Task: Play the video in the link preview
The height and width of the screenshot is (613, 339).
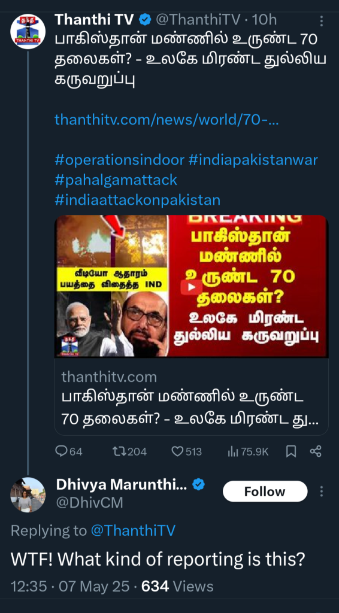Action: (191, 287)
